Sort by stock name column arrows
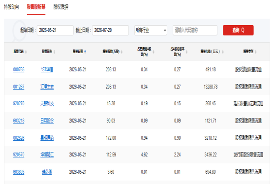 (55, 52)
